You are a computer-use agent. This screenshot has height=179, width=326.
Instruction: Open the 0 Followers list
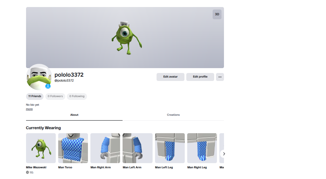point(55,96)
